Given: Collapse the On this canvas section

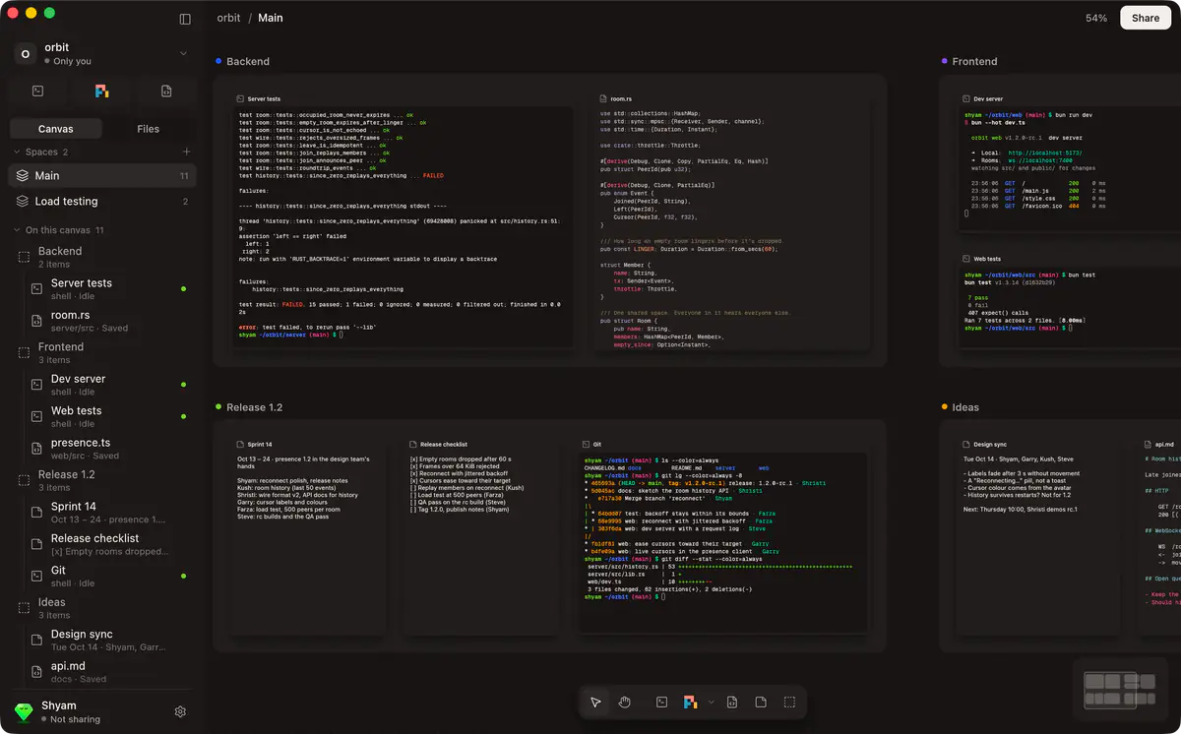Looking at the screenshot, I should click(17, 230).
